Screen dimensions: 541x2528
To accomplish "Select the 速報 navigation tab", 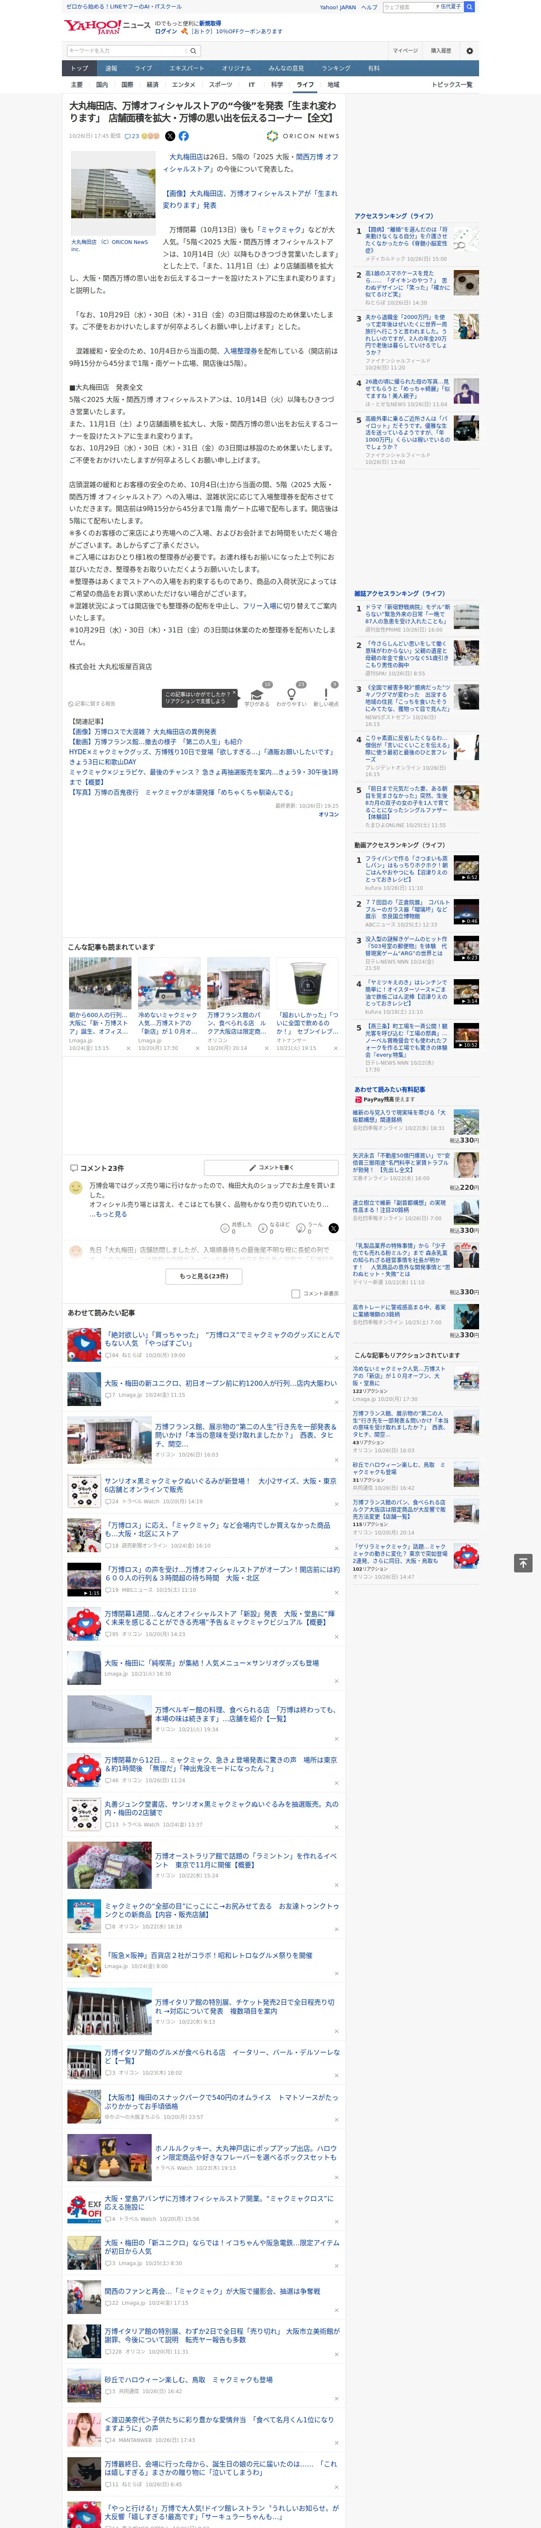I will click(x=111, y=69).
